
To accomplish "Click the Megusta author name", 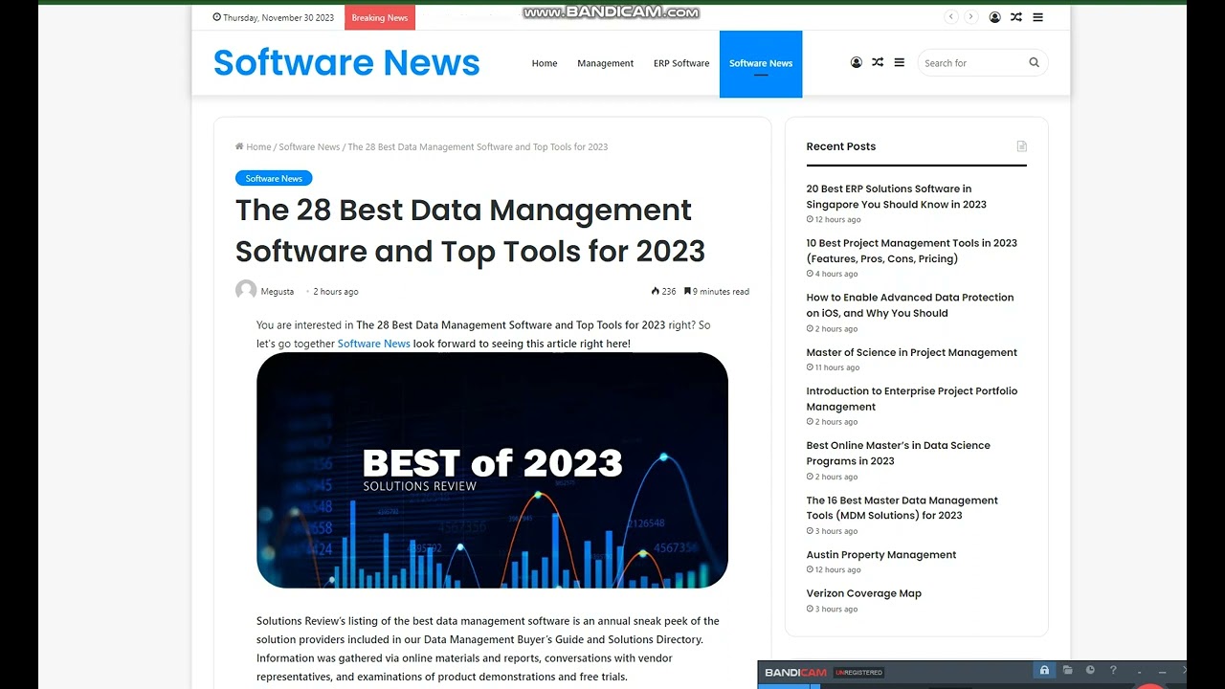I will (x=278, y=291).
